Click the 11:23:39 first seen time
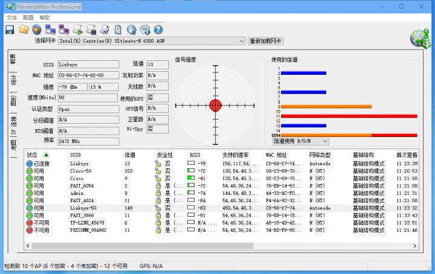The image size is (435, 274). point(407,164)
